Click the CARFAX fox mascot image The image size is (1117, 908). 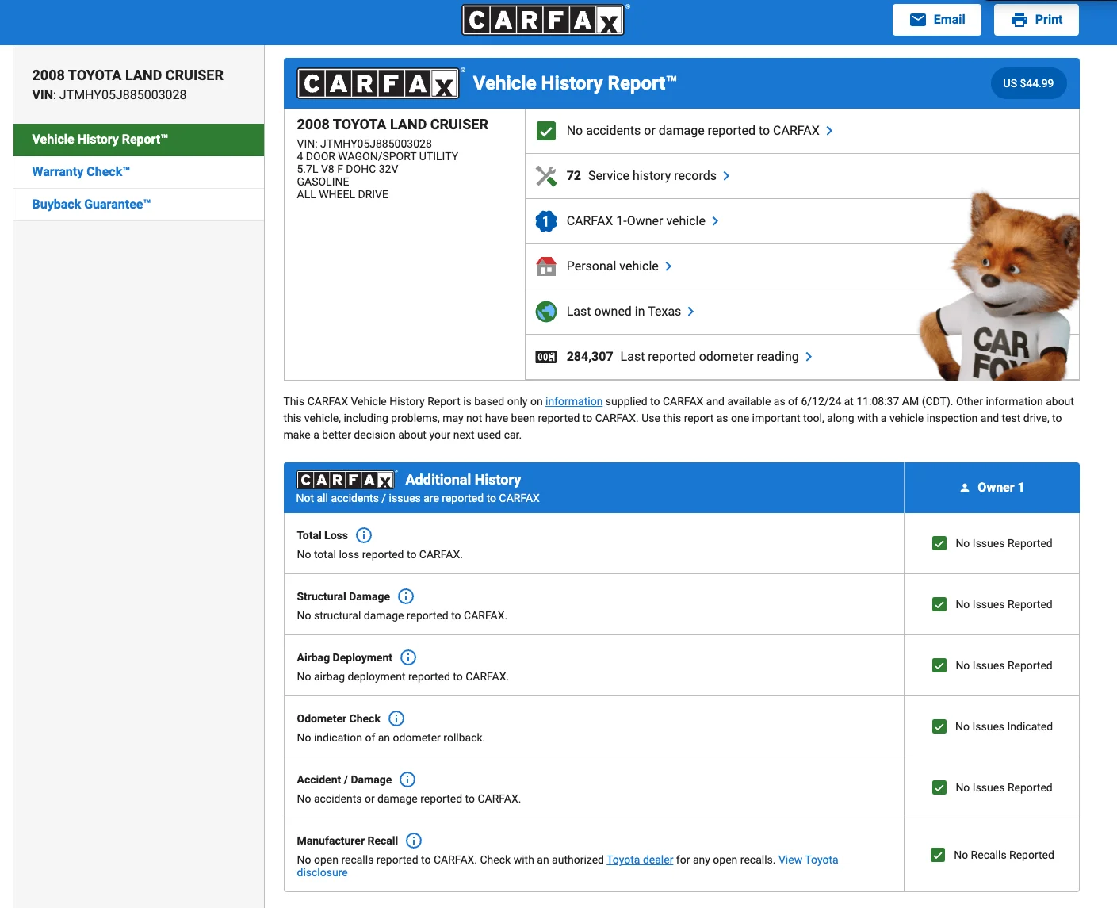1000,286
